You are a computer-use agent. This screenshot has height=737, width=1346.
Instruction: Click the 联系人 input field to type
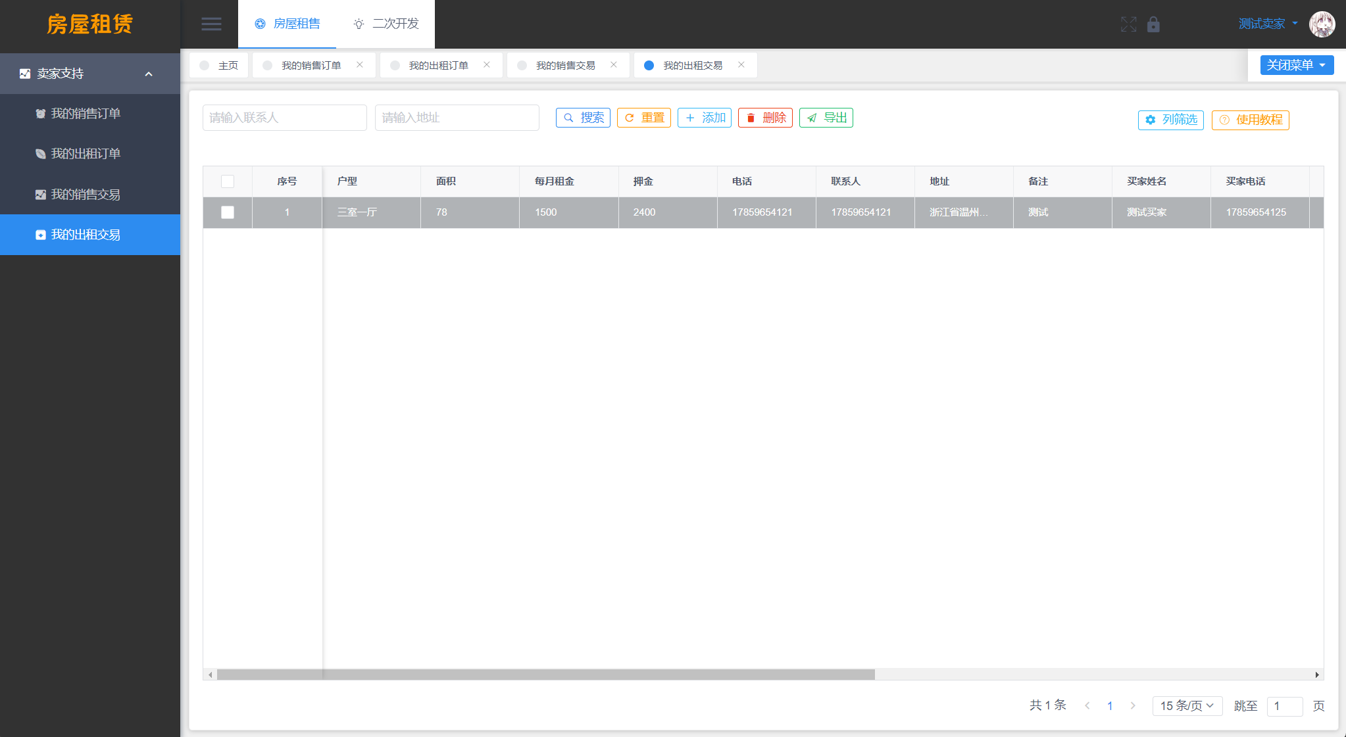(x=284, y=117)
